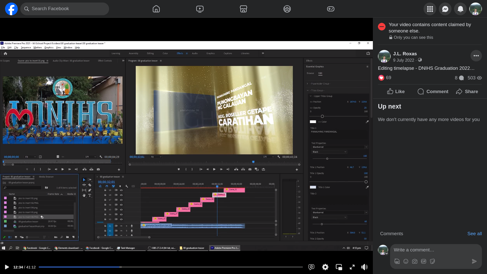Open Title 1 Montserrat font dropdown
The width and height of the screenshot is (487, 274).
click(x=340, y=147)
